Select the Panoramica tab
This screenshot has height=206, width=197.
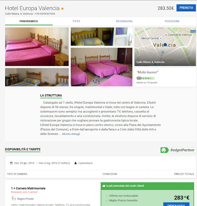29,21
